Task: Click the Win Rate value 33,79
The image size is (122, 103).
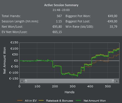Action: 113,27
